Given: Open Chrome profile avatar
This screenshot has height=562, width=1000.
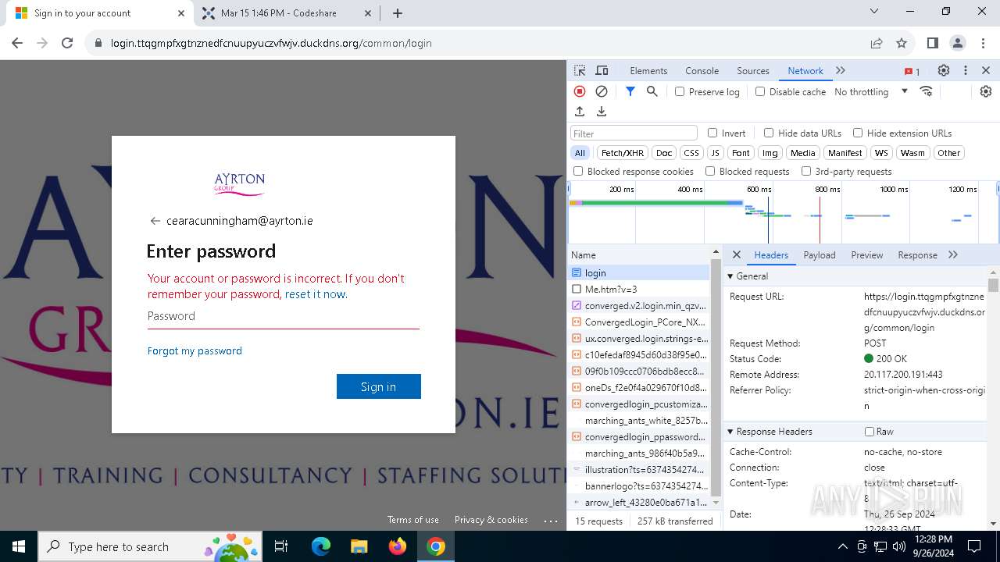Looking at the screenshot, I should pyautogui.click(x=958, y=43).
